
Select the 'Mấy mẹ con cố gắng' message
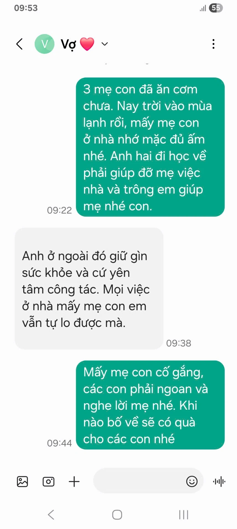[150, 405]
